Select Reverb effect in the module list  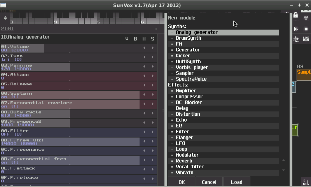point(223,161)
